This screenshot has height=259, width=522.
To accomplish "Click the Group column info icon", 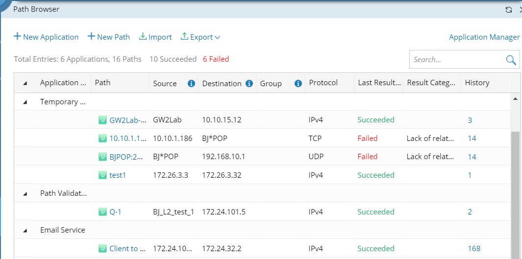I will click(298, 84).
